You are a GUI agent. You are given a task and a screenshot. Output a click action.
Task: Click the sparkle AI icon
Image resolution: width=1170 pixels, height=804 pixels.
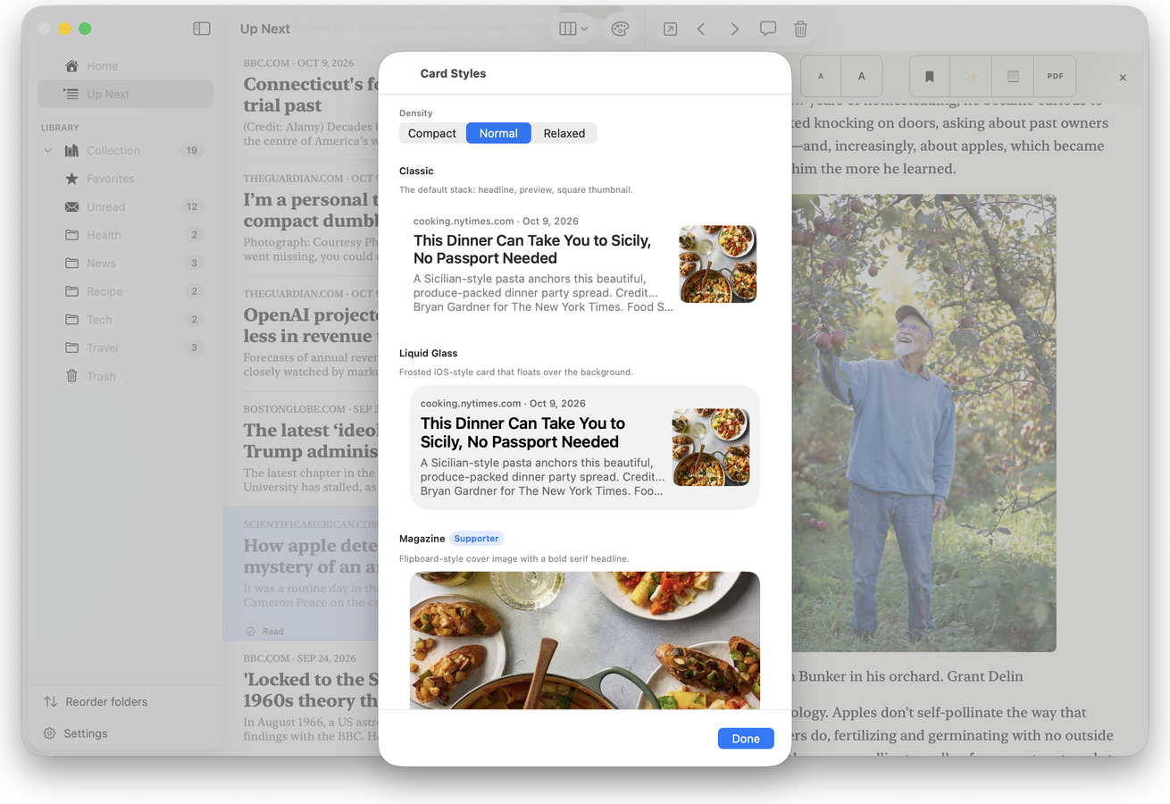[x=971, y=77]
